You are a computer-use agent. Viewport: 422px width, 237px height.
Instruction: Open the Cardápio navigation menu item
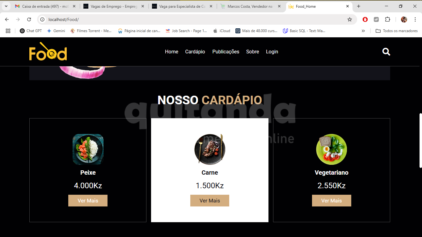[195, 52]
